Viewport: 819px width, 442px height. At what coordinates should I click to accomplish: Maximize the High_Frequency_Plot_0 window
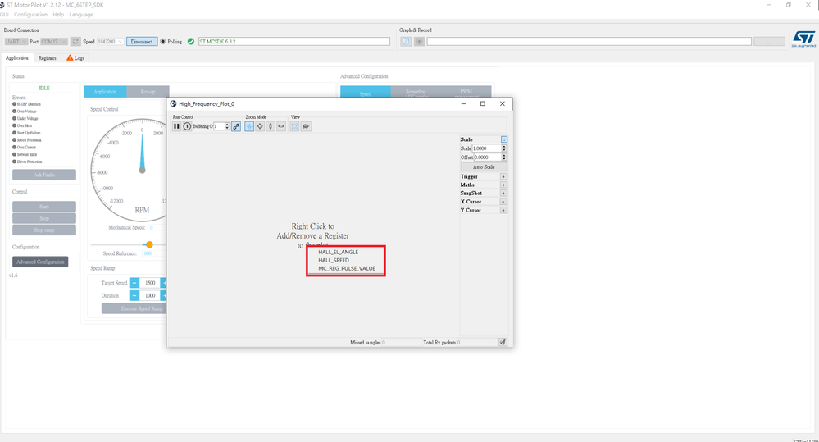(483, 103)
